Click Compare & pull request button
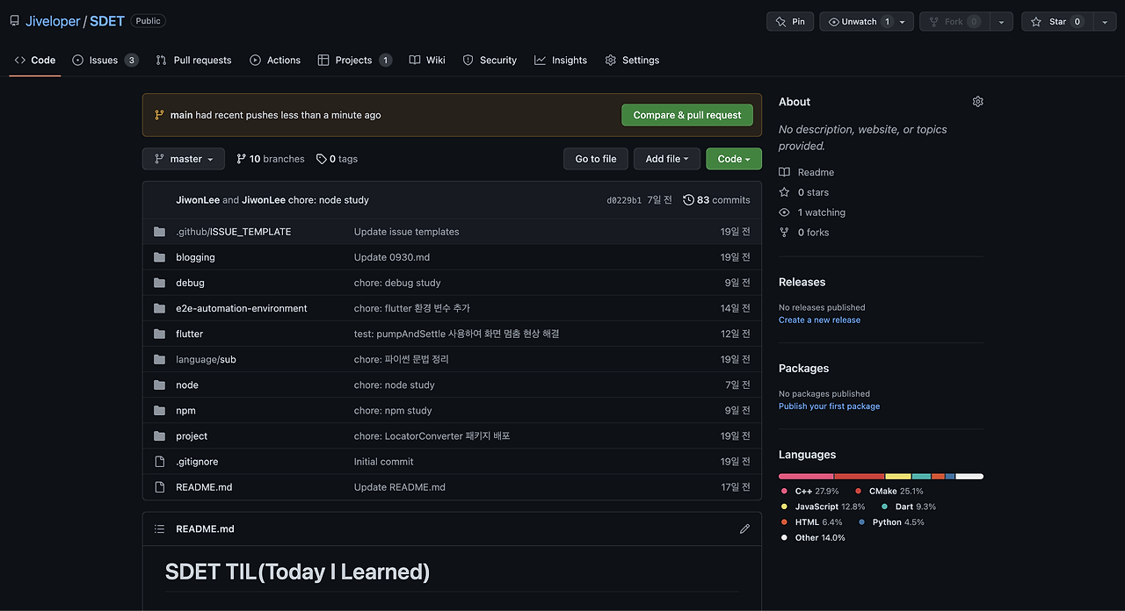 687,115
